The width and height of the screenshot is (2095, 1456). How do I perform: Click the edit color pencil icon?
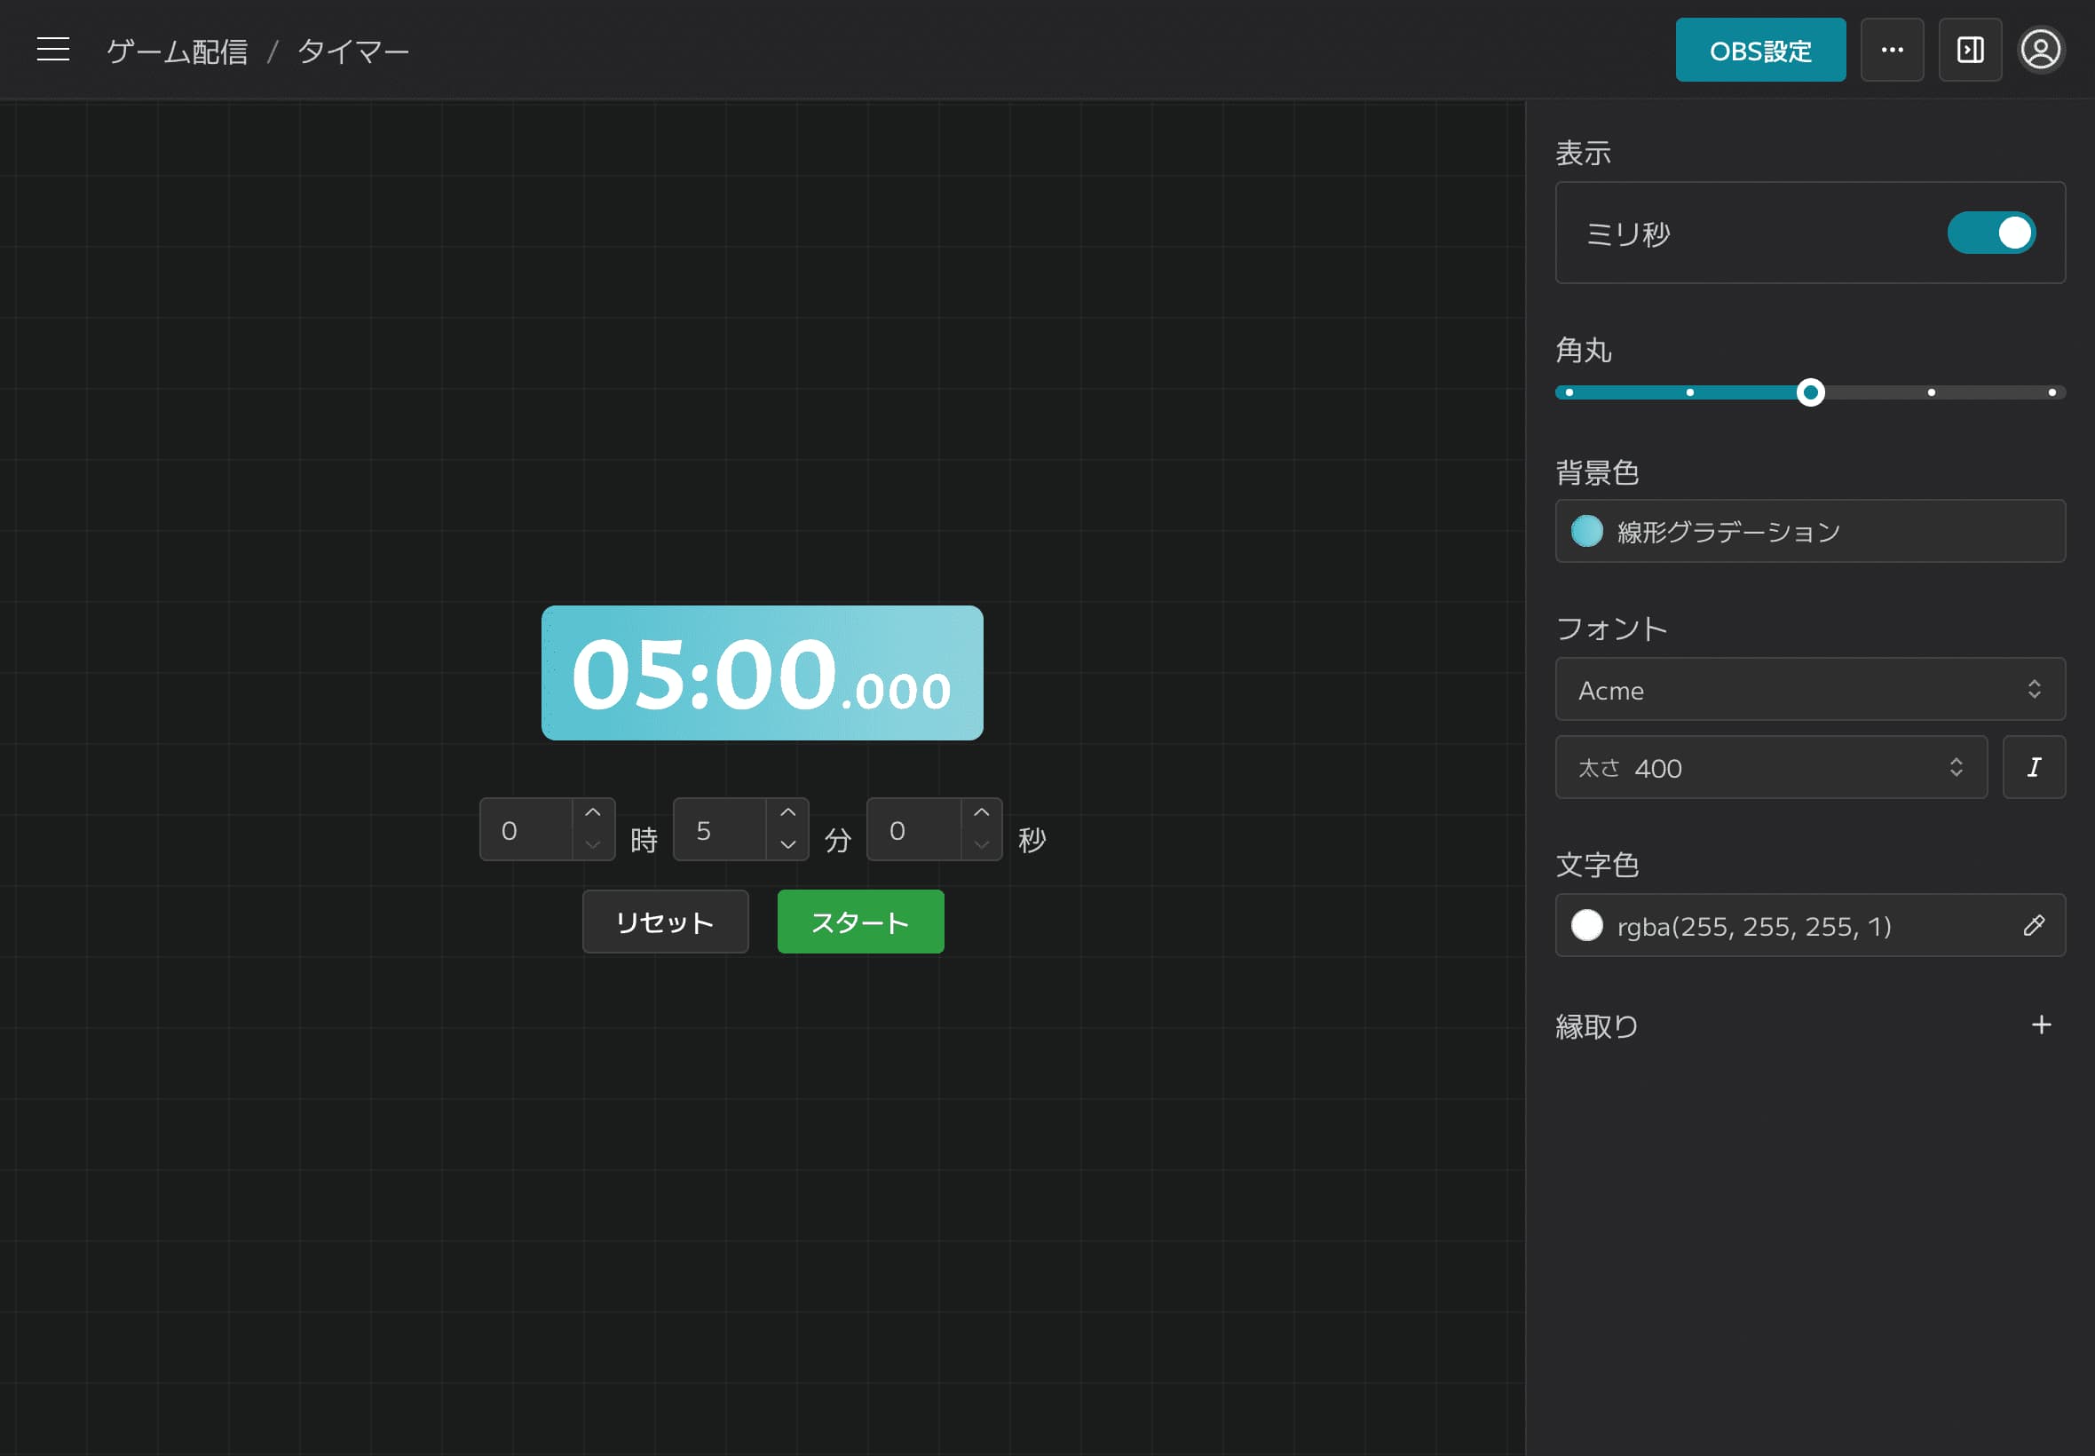(2036, 926)
